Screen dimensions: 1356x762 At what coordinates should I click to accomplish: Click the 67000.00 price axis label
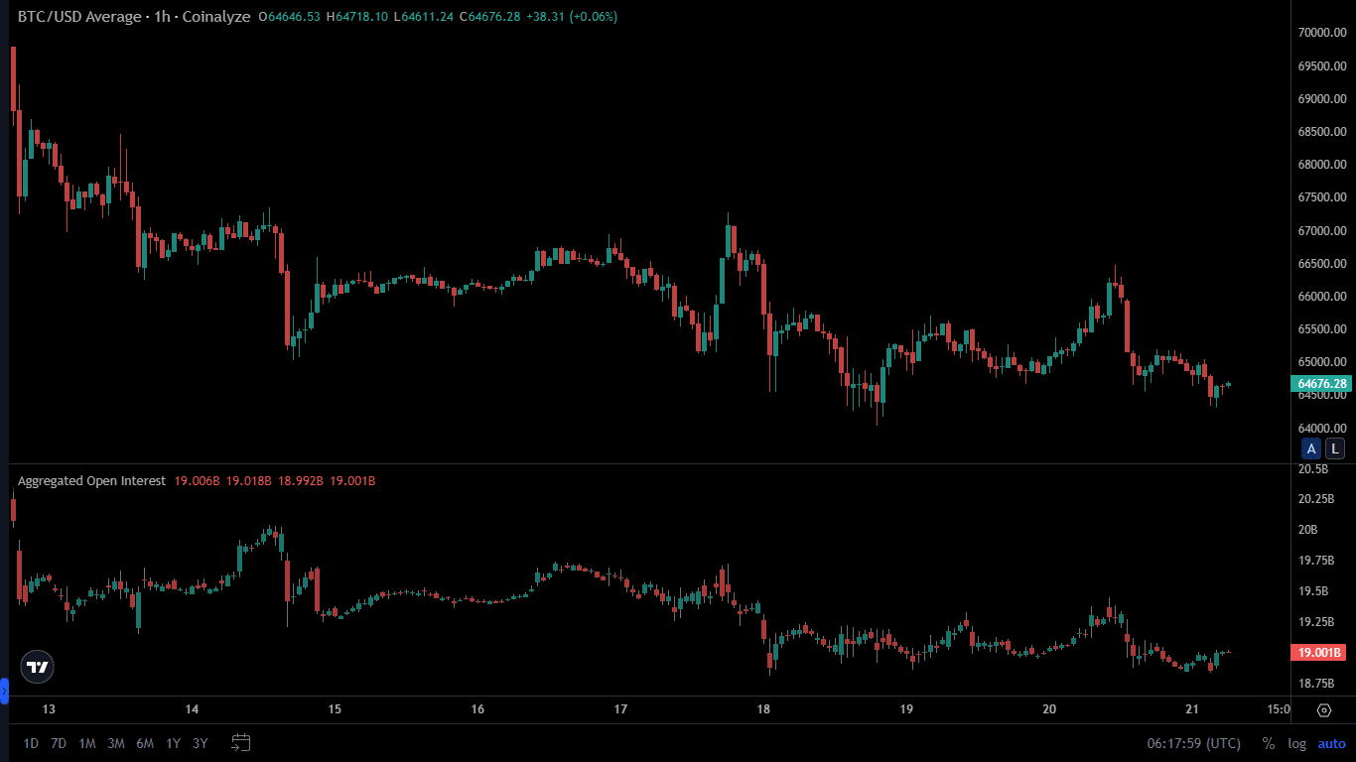(x=1322, y=231)
